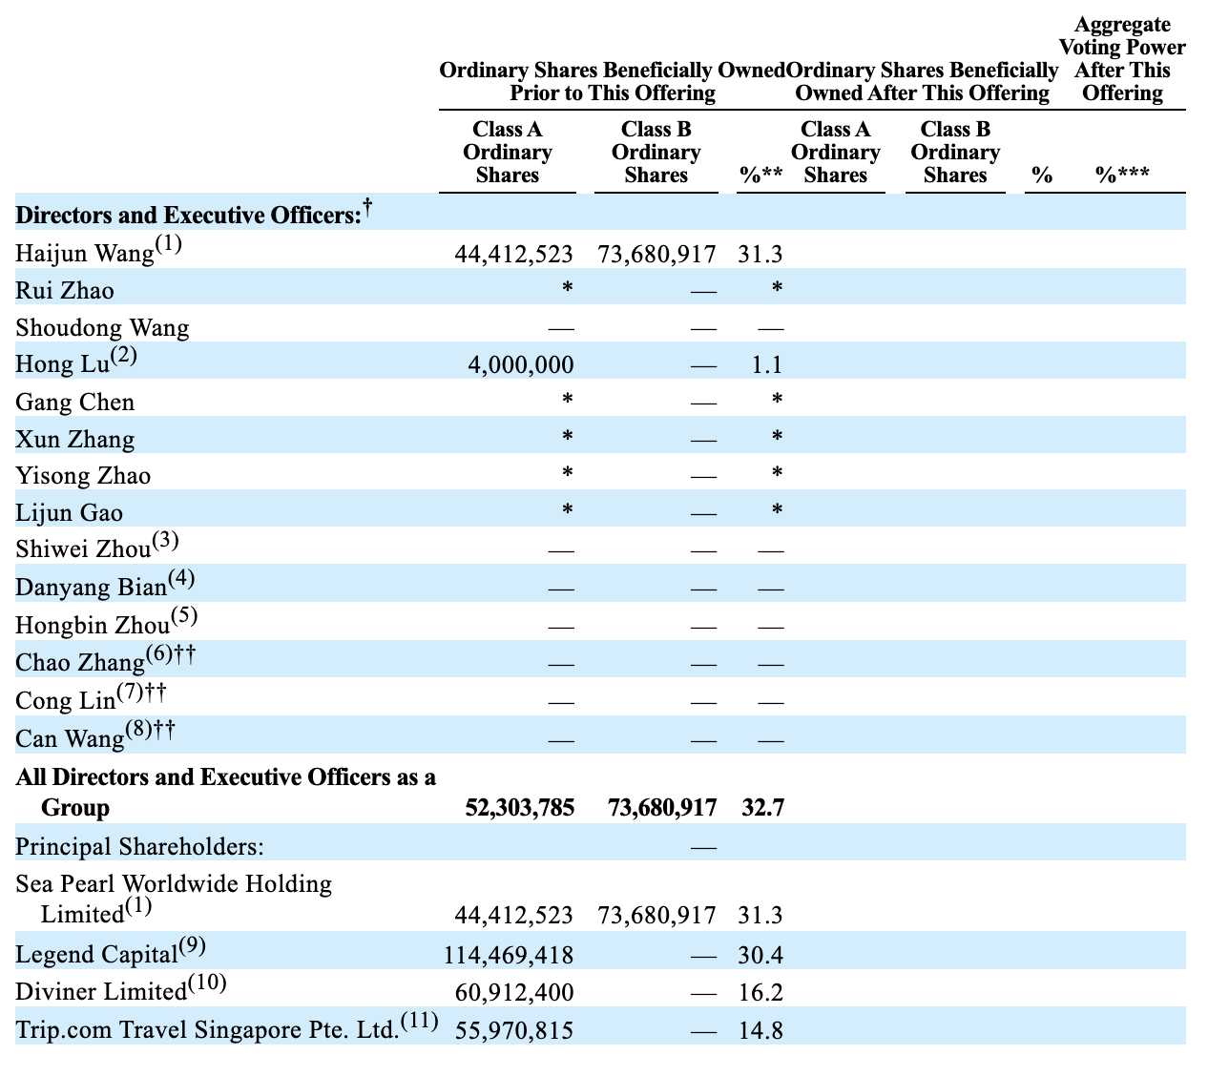Select group total 52,303,785 Class A shares
The height and width of the screenshot is (1076, 1208).
pyautogui.click(x=520, y=808)
